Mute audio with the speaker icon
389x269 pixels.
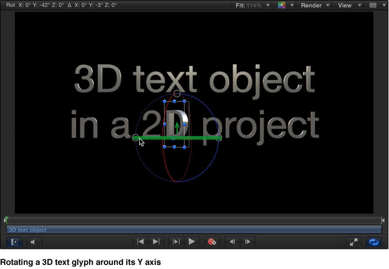click(34, 242)
